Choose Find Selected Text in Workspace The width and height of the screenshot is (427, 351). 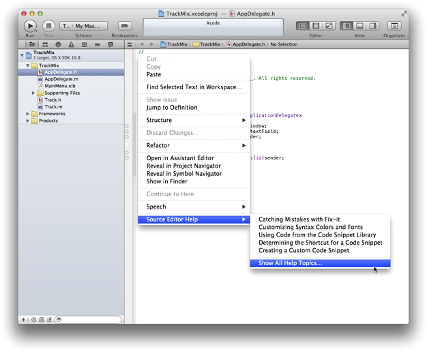(x=194, y=87)
